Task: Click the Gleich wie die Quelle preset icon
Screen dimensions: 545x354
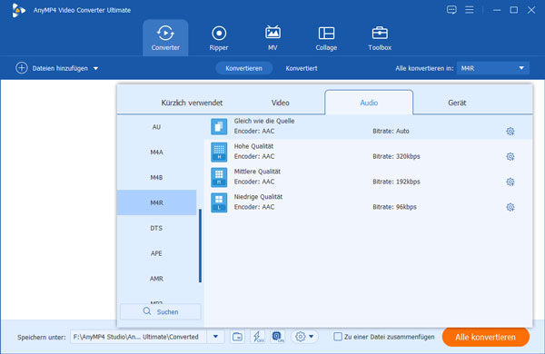Action: [219, 126]
